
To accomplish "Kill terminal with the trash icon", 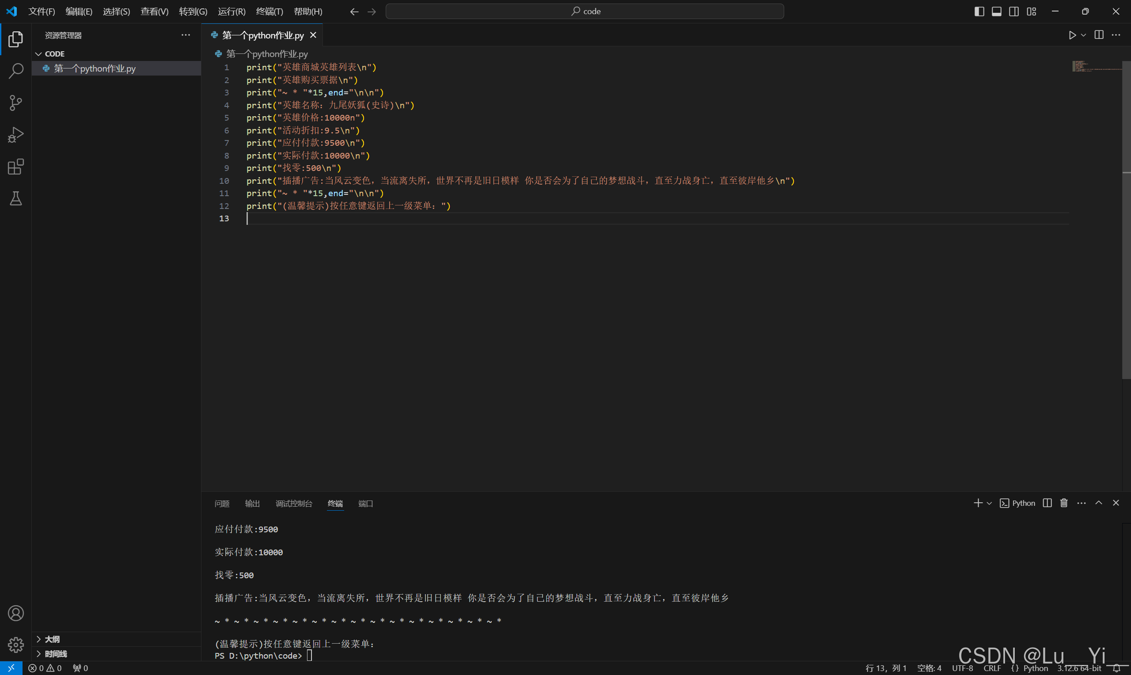I will 1064,503.
